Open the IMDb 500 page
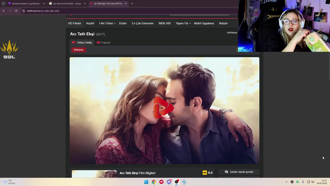The height and width of the screenshot is (186, 330). 164,23
